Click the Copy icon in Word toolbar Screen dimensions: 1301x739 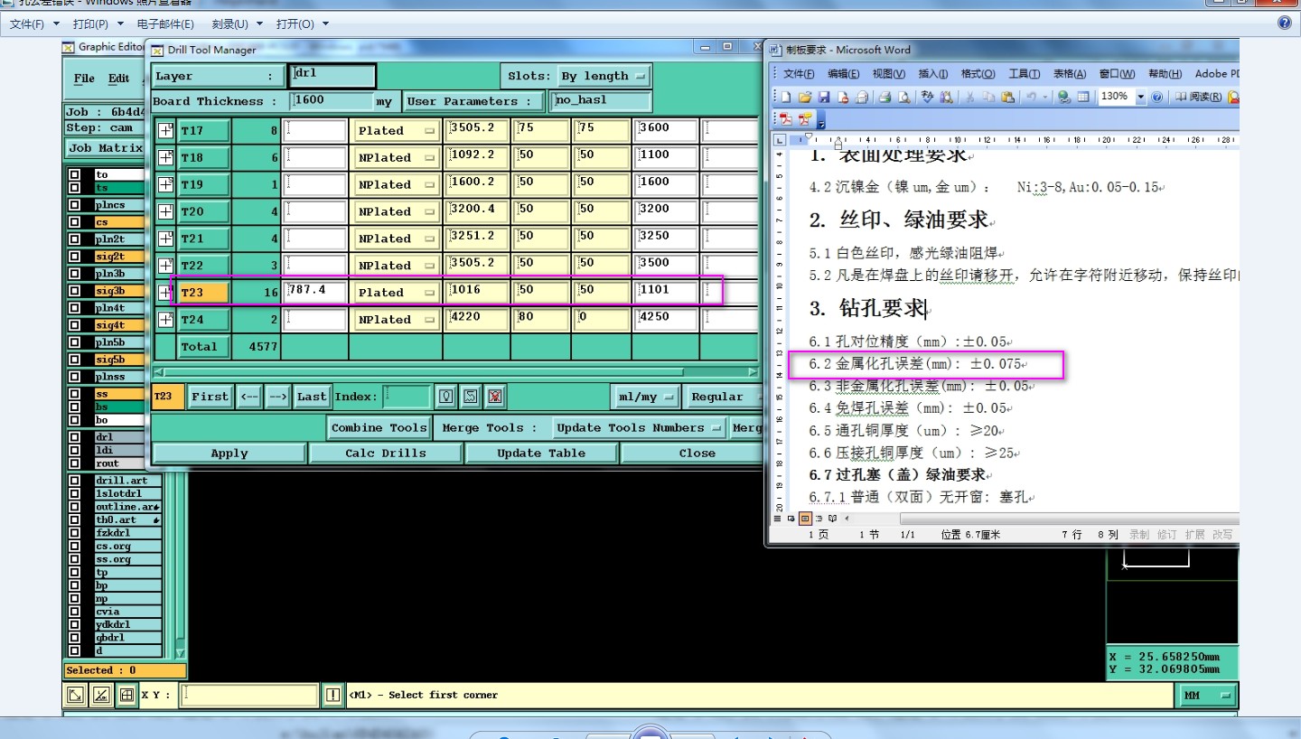pyautogui.click(x=988, y=97)
